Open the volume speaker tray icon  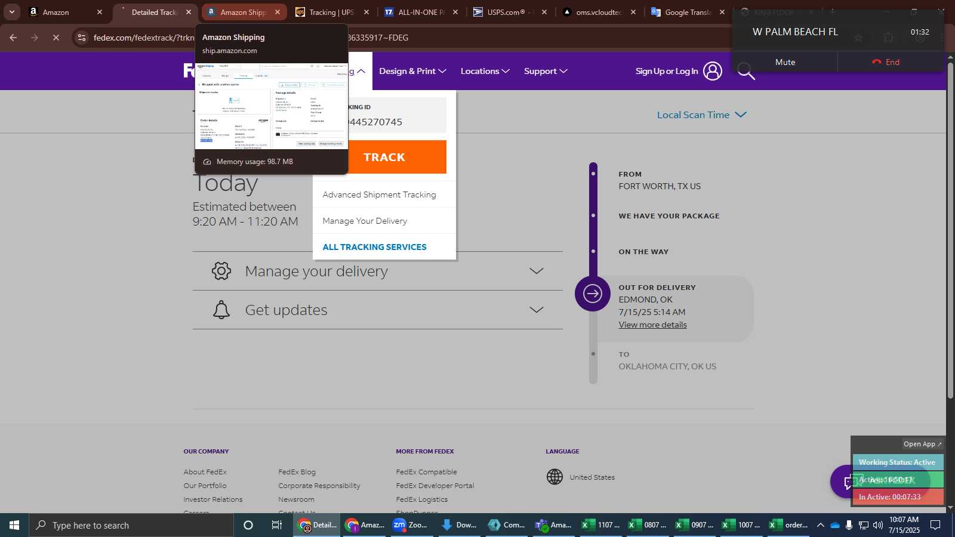[877, 525]
